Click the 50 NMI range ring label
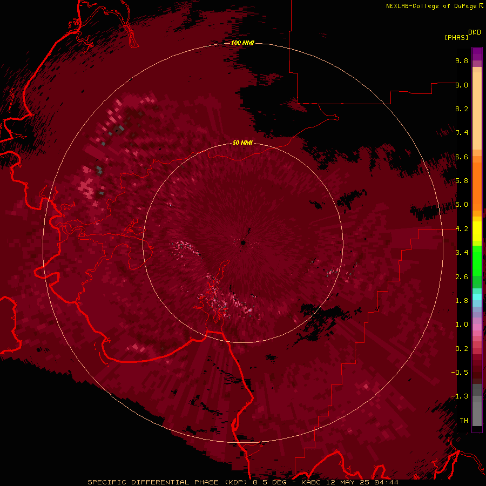This screenshot has width=486, height=486. pyautogui.click(x=242, y=143)
